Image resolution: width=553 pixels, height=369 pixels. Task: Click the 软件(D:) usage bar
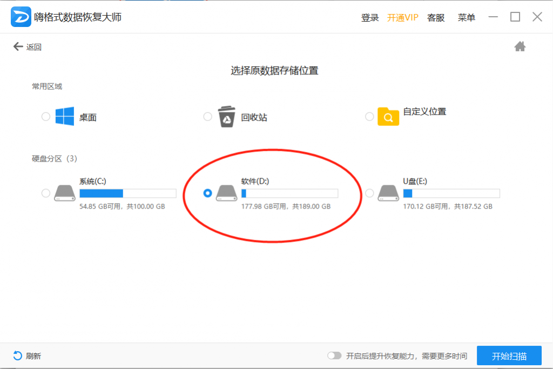[289, 193]
